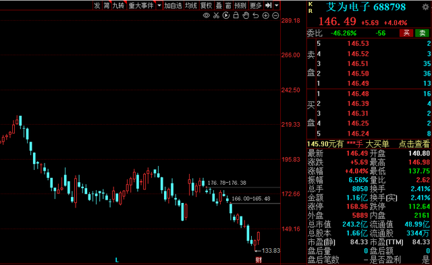Open the 预测 forecast button
432x265 pixels.
pyautogui.click(x=240, y=5)
